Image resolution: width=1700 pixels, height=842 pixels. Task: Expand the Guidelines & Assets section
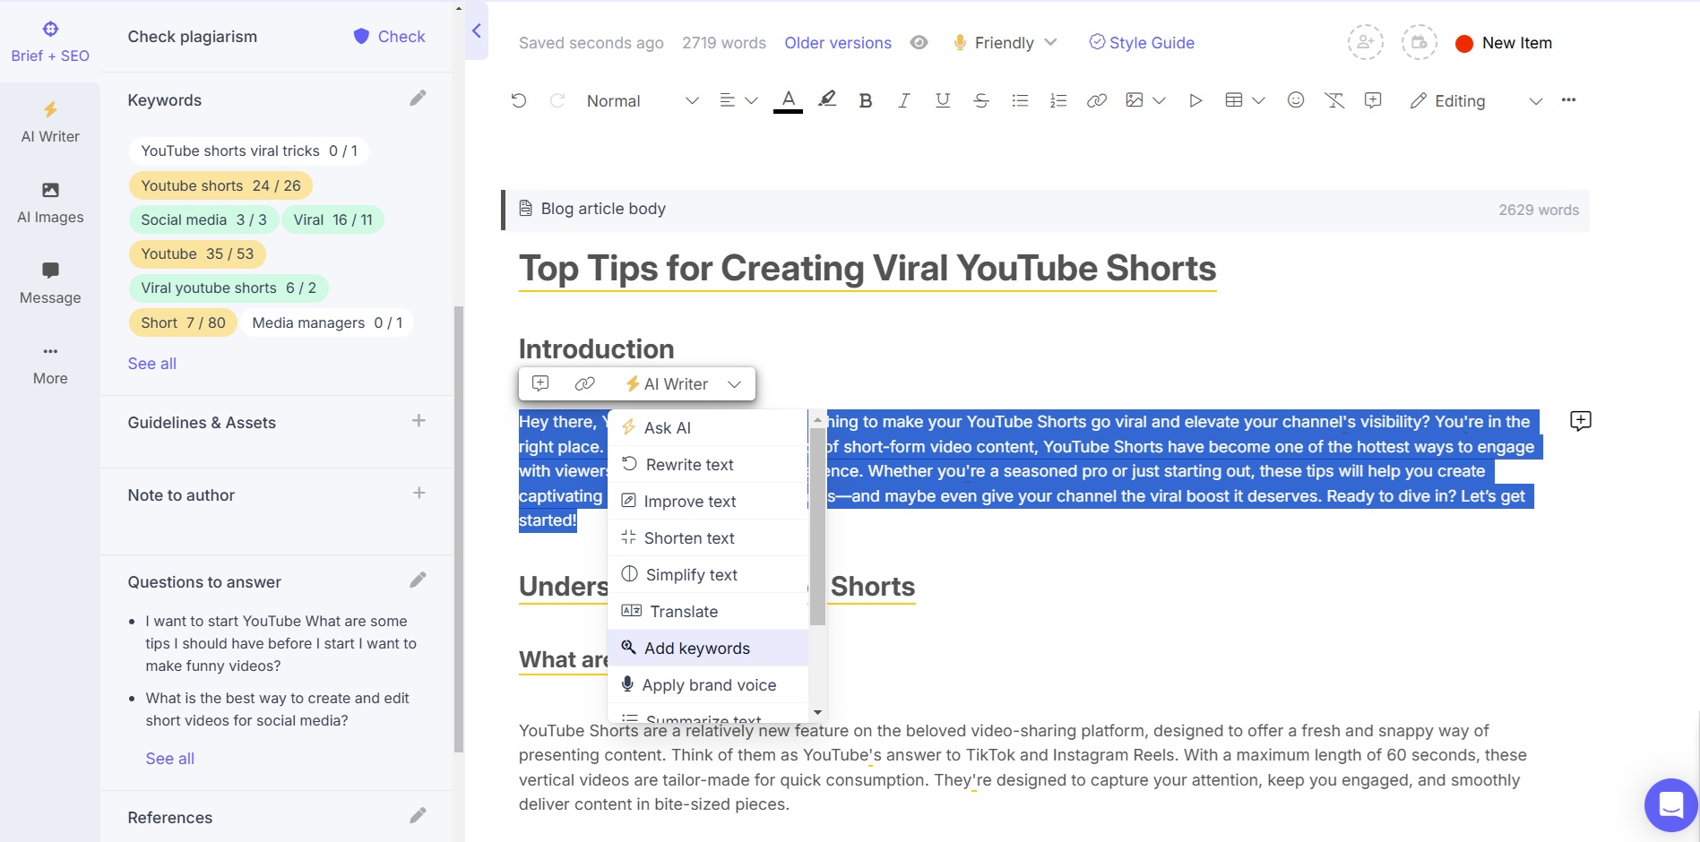(419, 421)
